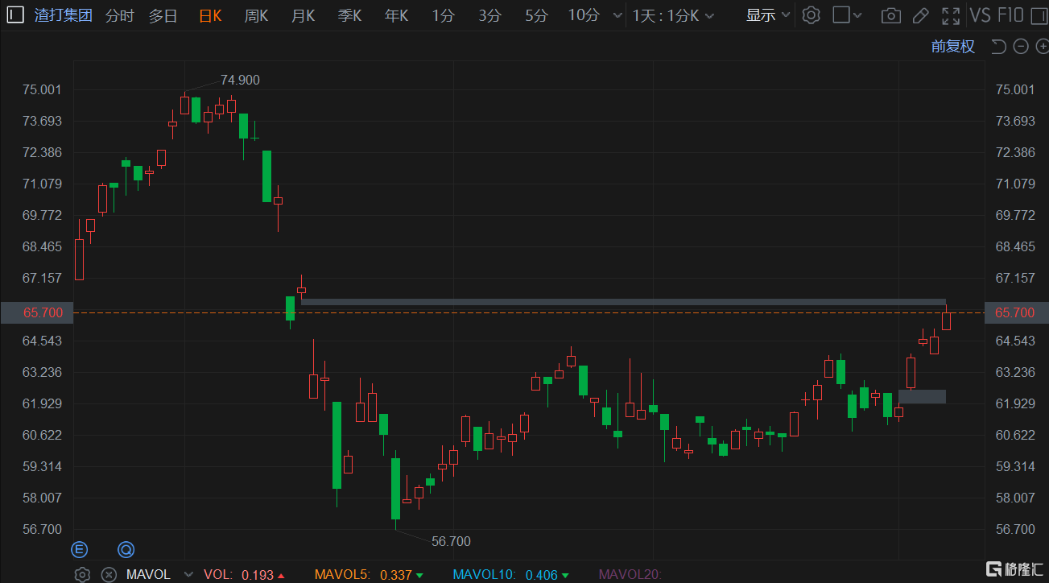This screenshot has height=583, width=1049.
Task: Select the 年K yearly candlestick tab
Action: (x=396, y=15)
